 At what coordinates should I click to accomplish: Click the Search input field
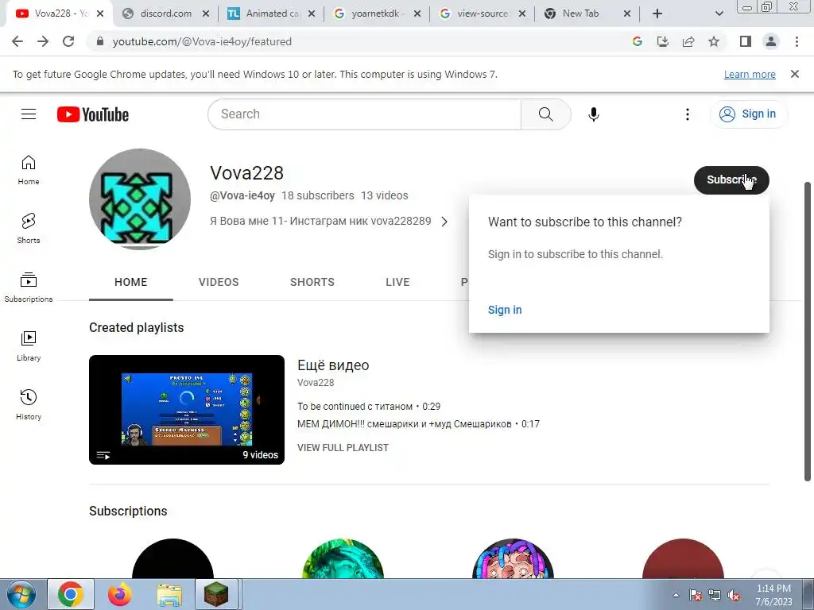tap(364, 114)
